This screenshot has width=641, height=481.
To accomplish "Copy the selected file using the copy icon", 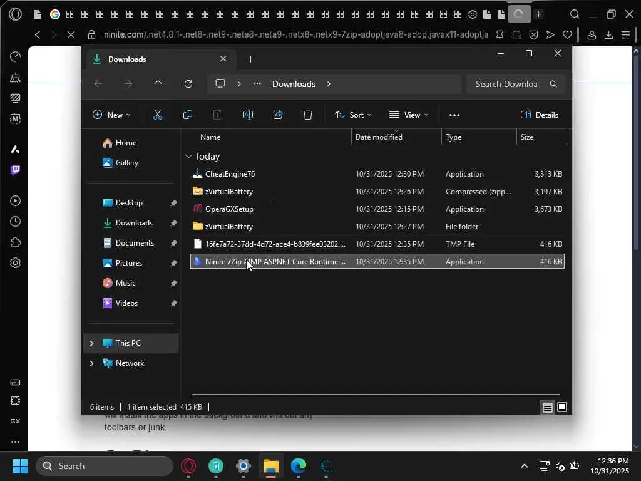I will click(x=188, y=115).
